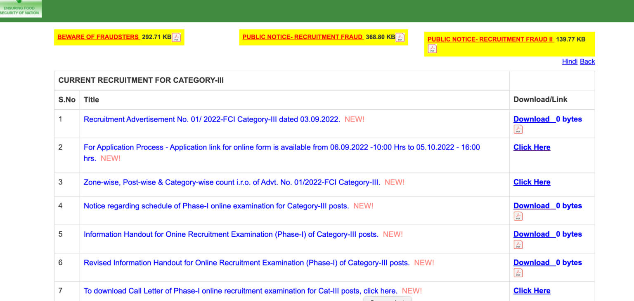The width and height of the screenshot is (634, 301).
Task: Click 292.71 KB file size text
Action: pos(156,37)
